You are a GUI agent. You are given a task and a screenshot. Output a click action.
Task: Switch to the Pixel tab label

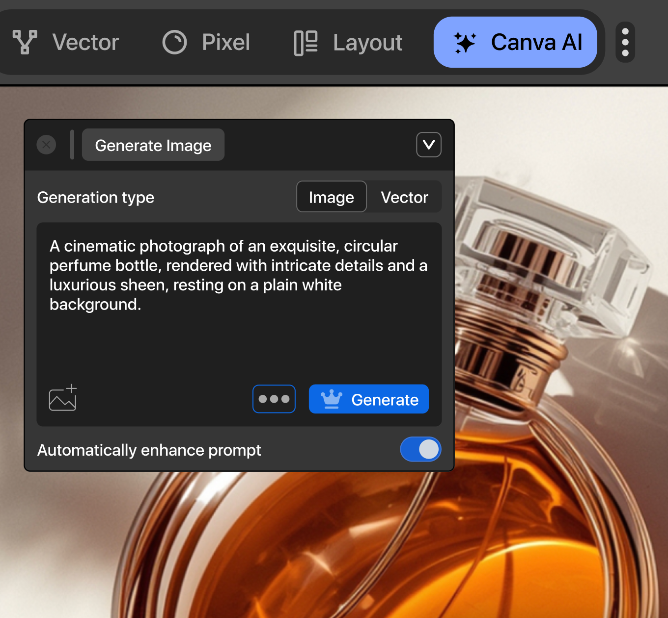[x=226, y=43]
